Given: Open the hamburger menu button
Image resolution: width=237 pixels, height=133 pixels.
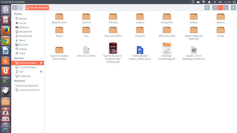Looking at the screenshot, I should [233, 7].
